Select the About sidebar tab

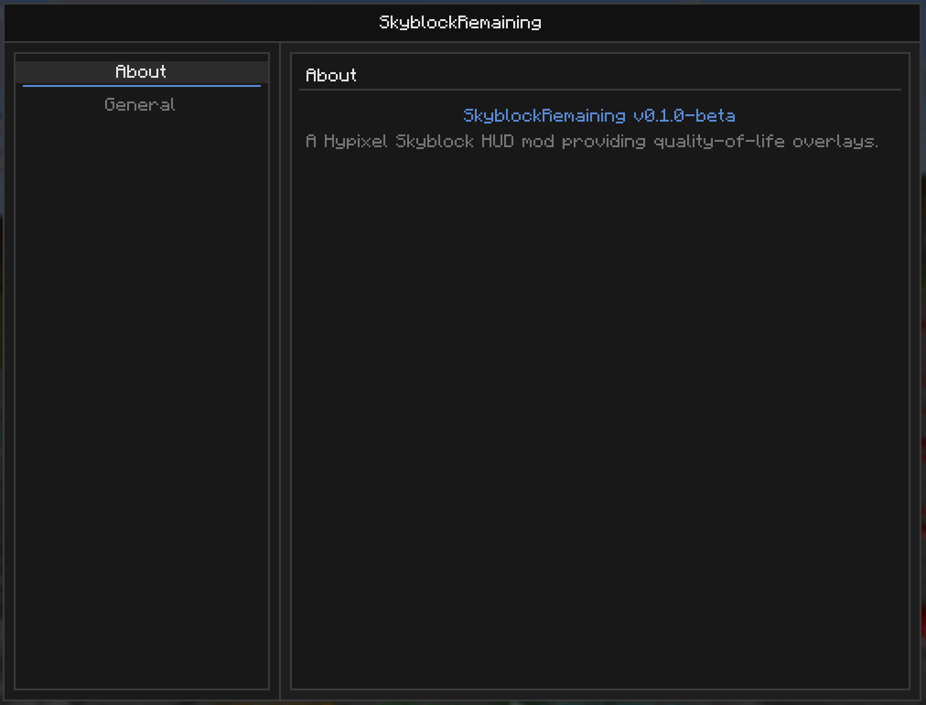pyautogui.click(x=141, y=72)
